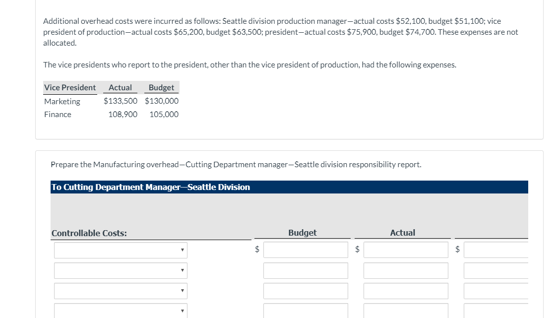Viewport: 555px width, 318px height.
Task: Select the second-row Actual input field
Action: tap(406, 270)
